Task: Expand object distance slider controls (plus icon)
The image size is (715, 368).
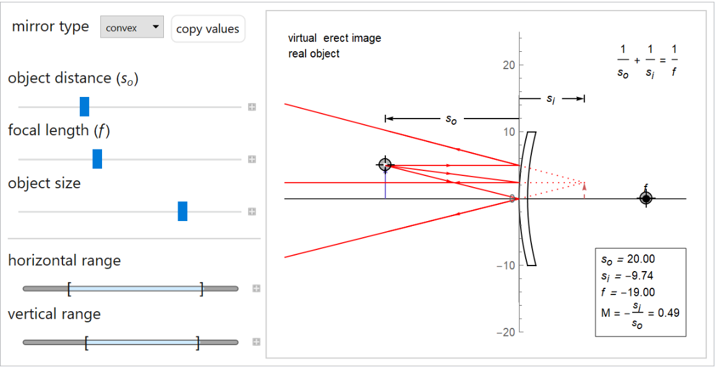Action: tap(252, 107)
